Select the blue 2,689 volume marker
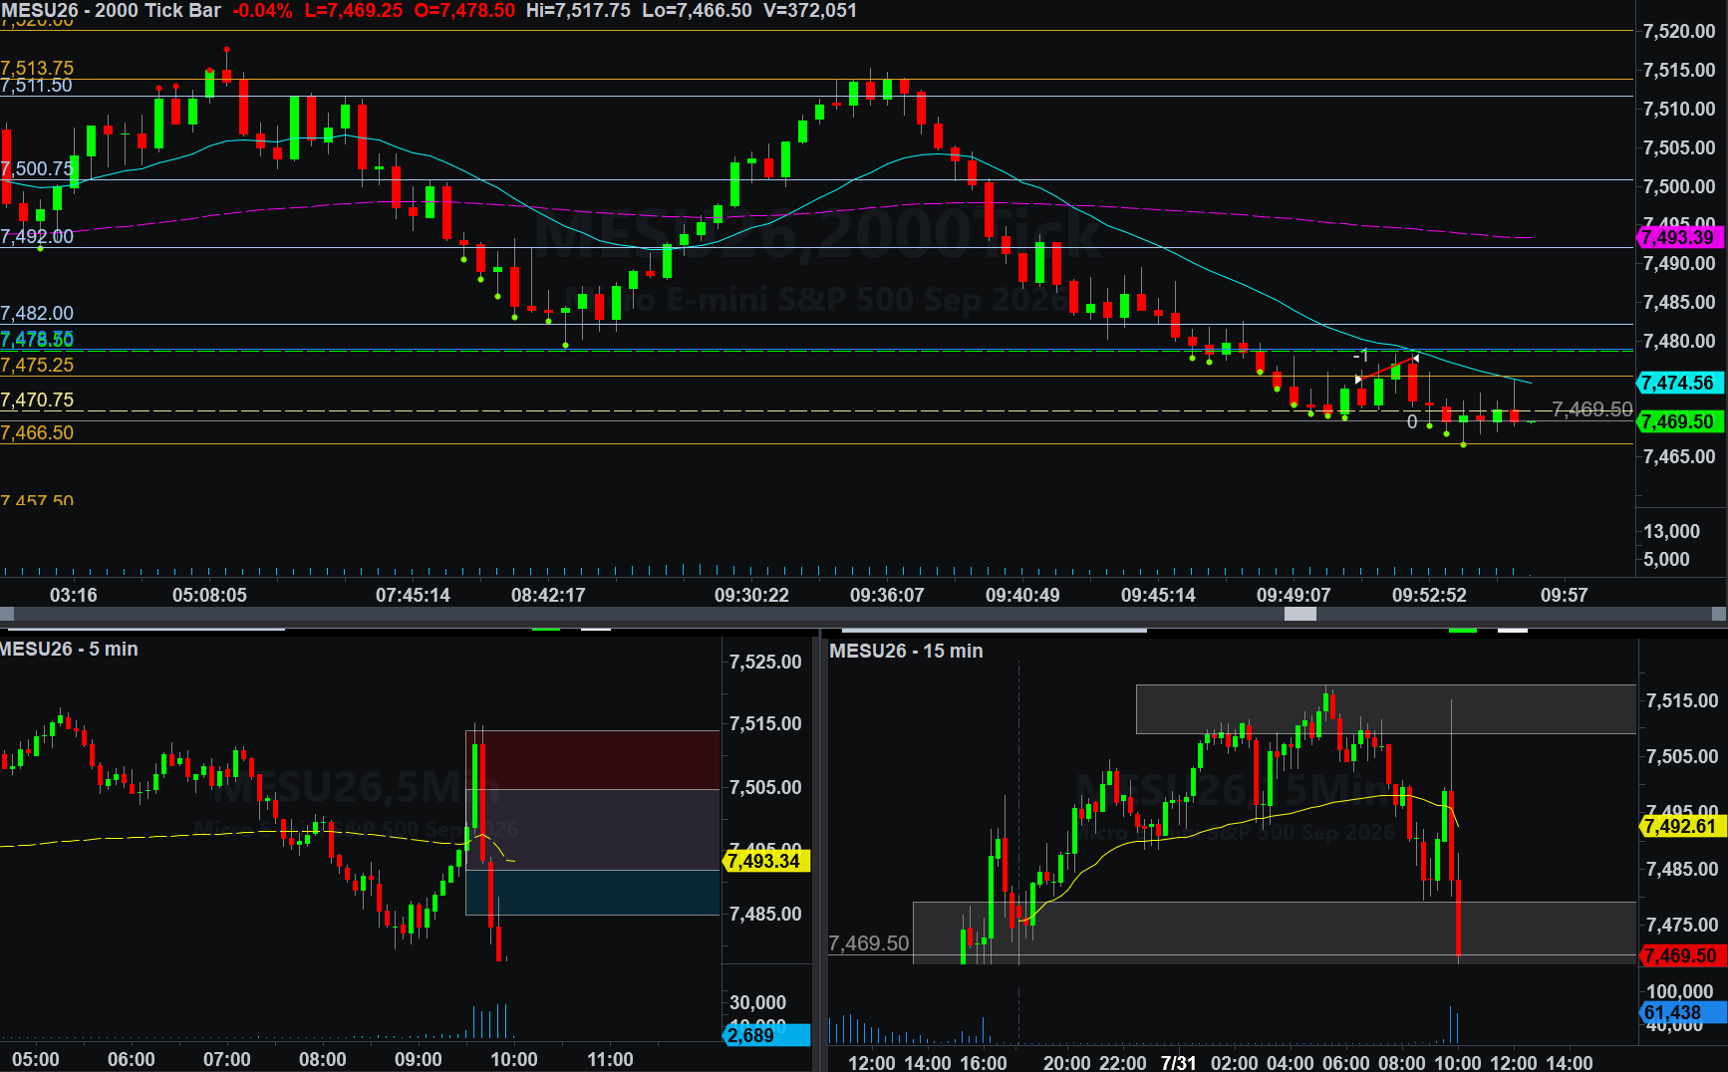 coord(766,1035)
